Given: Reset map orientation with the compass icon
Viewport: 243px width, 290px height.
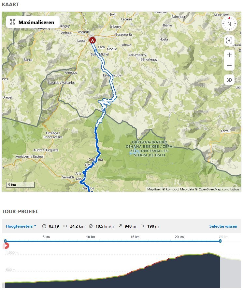Looking at the screenshot, I should (x=229, y=24).
